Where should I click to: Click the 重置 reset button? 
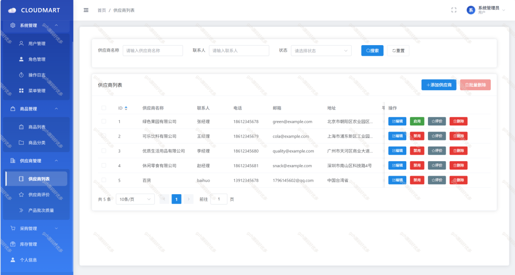398,51
